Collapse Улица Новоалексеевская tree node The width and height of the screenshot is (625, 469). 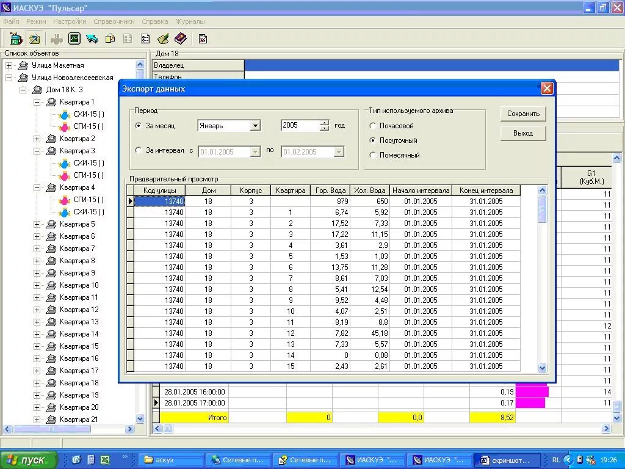(x=9, y=78)
